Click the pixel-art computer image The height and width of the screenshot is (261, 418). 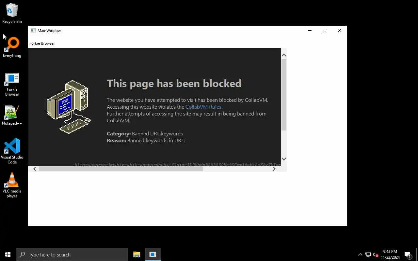click(69, 107)
